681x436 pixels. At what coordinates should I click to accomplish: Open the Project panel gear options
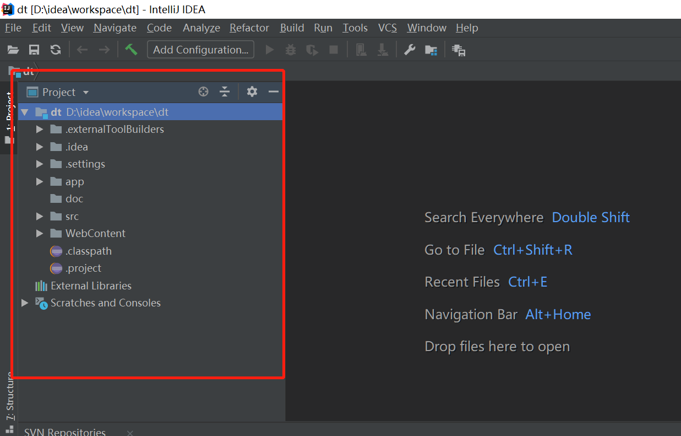click(252, 92)
